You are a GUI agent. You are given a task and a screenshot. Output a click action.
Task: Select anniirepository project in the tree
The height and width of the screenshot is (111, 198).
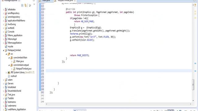(x=14, y=17)
